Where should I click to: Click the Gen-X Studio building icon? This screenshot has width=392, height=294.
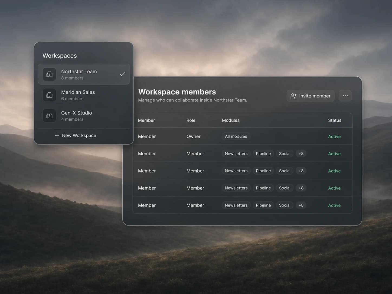click(49, 116)
